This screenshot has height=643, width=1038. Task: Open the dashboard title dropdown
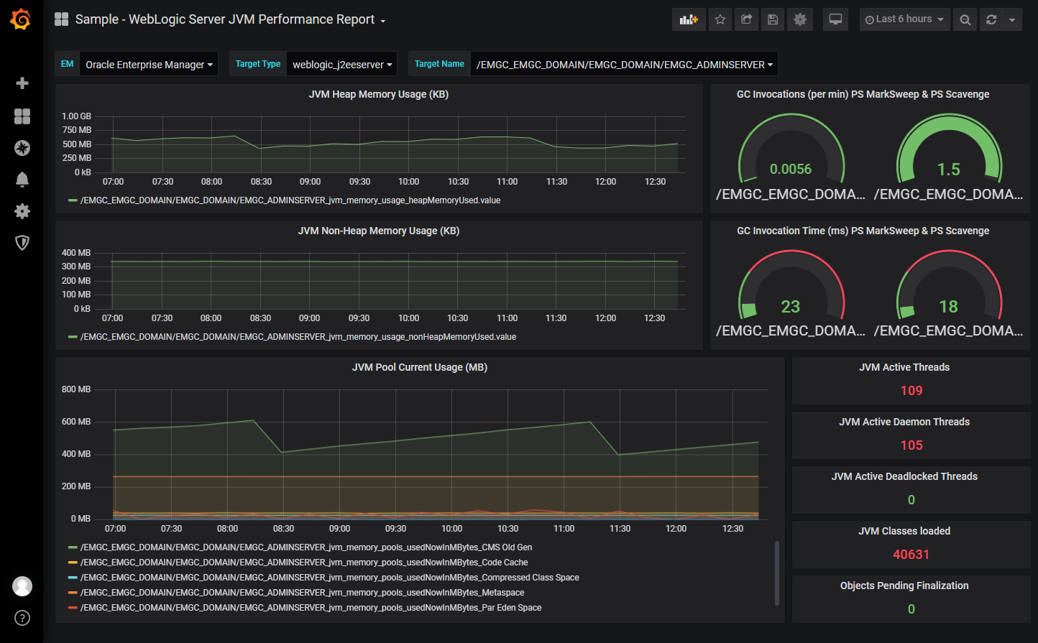click(231, 19)
